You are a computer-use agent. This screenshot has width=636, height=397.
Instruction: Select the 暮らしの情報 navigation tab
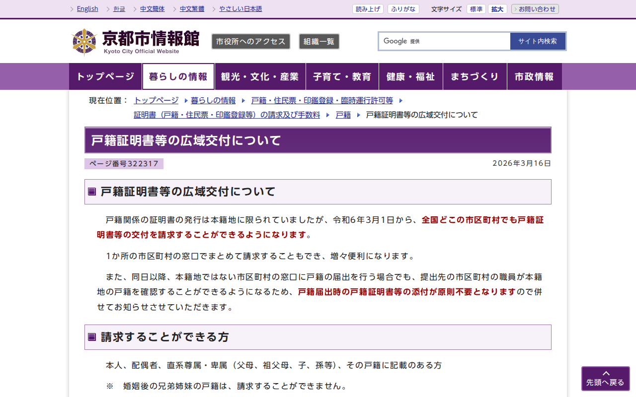[178, 76]
